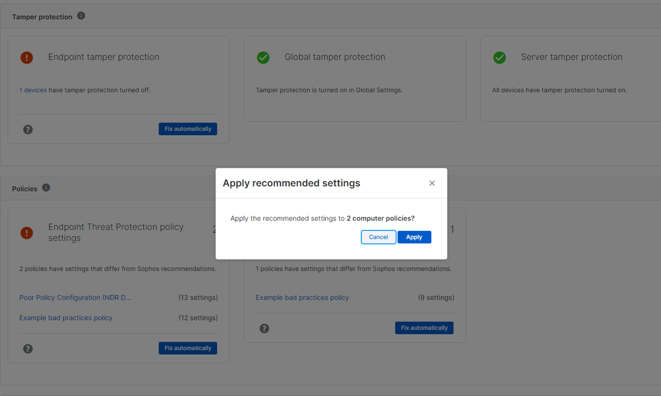The image size is (661, 396).
Task: Open help icon below Example bad practices (9 settings)
Action: click(265, 328)
